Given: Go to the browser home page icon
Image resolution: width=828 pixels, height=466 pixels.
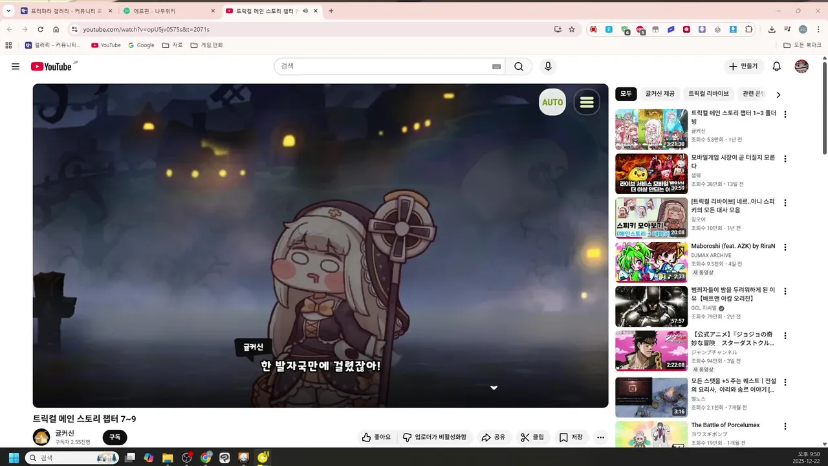Looking at the screenshot, I should [x=56, y=29].
